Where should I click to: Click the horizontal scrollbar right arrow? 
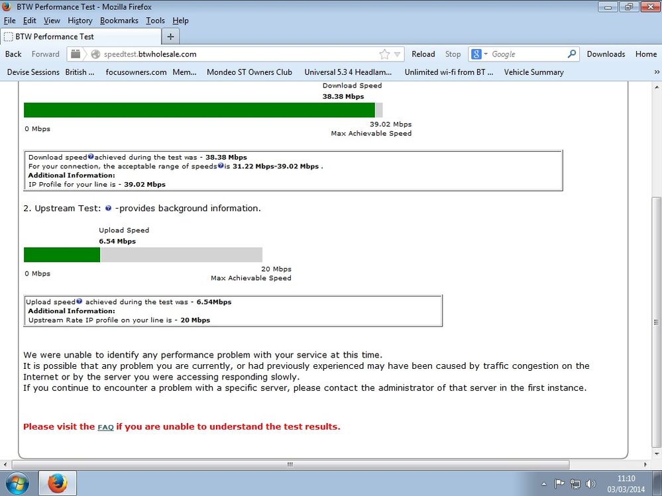(645, 465)
